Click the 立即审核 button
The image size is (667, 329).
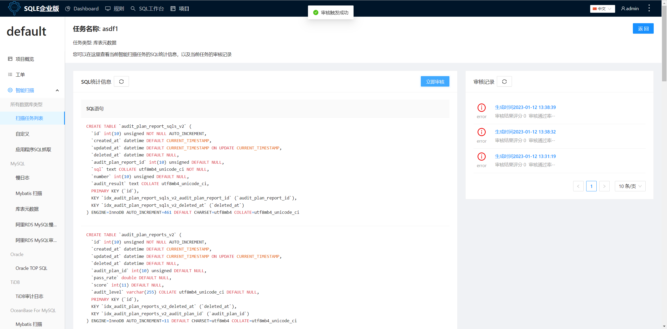pyautogui.click(x=435, y=81)
